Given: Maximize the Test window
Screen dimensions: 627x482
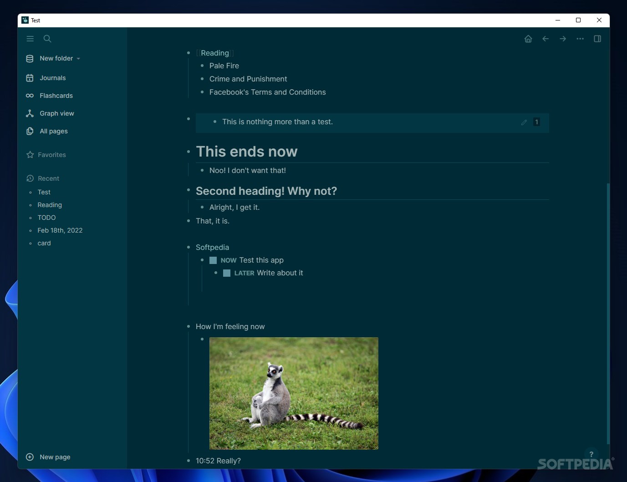Looking at the screenshot, I should tap(578, 20).
